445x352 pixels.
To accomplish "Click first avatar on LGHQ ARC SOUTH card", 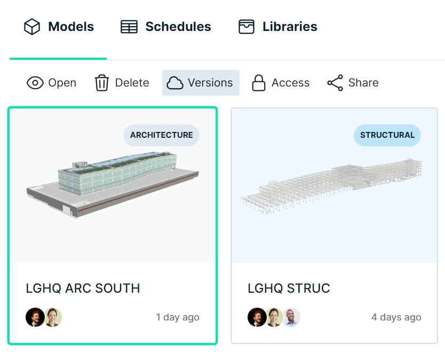I will click(x=35, y=317).
